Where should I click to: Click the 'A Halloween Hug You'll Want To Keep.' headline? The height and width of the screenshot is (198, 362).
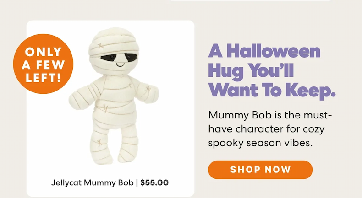tap(272, 71)
